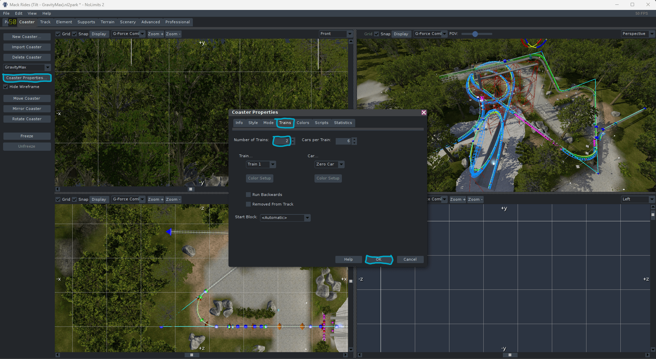Click the Number of Trains value field
Screen dimensions: 656x359
(282, 141)
